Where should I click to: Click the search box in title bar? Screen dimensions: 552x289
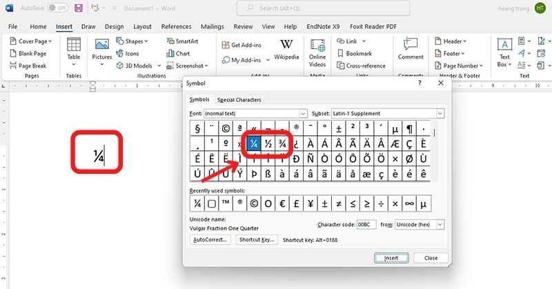pos(324,8)
